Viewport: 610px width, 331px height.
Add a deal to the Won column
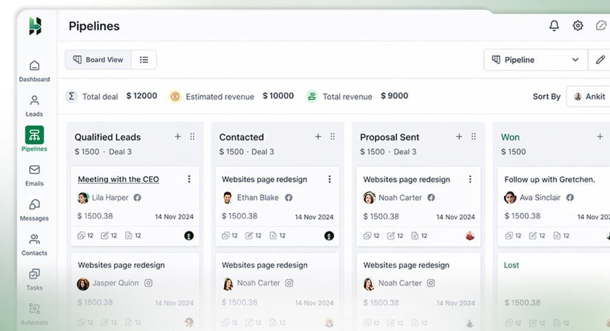pyautogui.click(x=600, y=137)
